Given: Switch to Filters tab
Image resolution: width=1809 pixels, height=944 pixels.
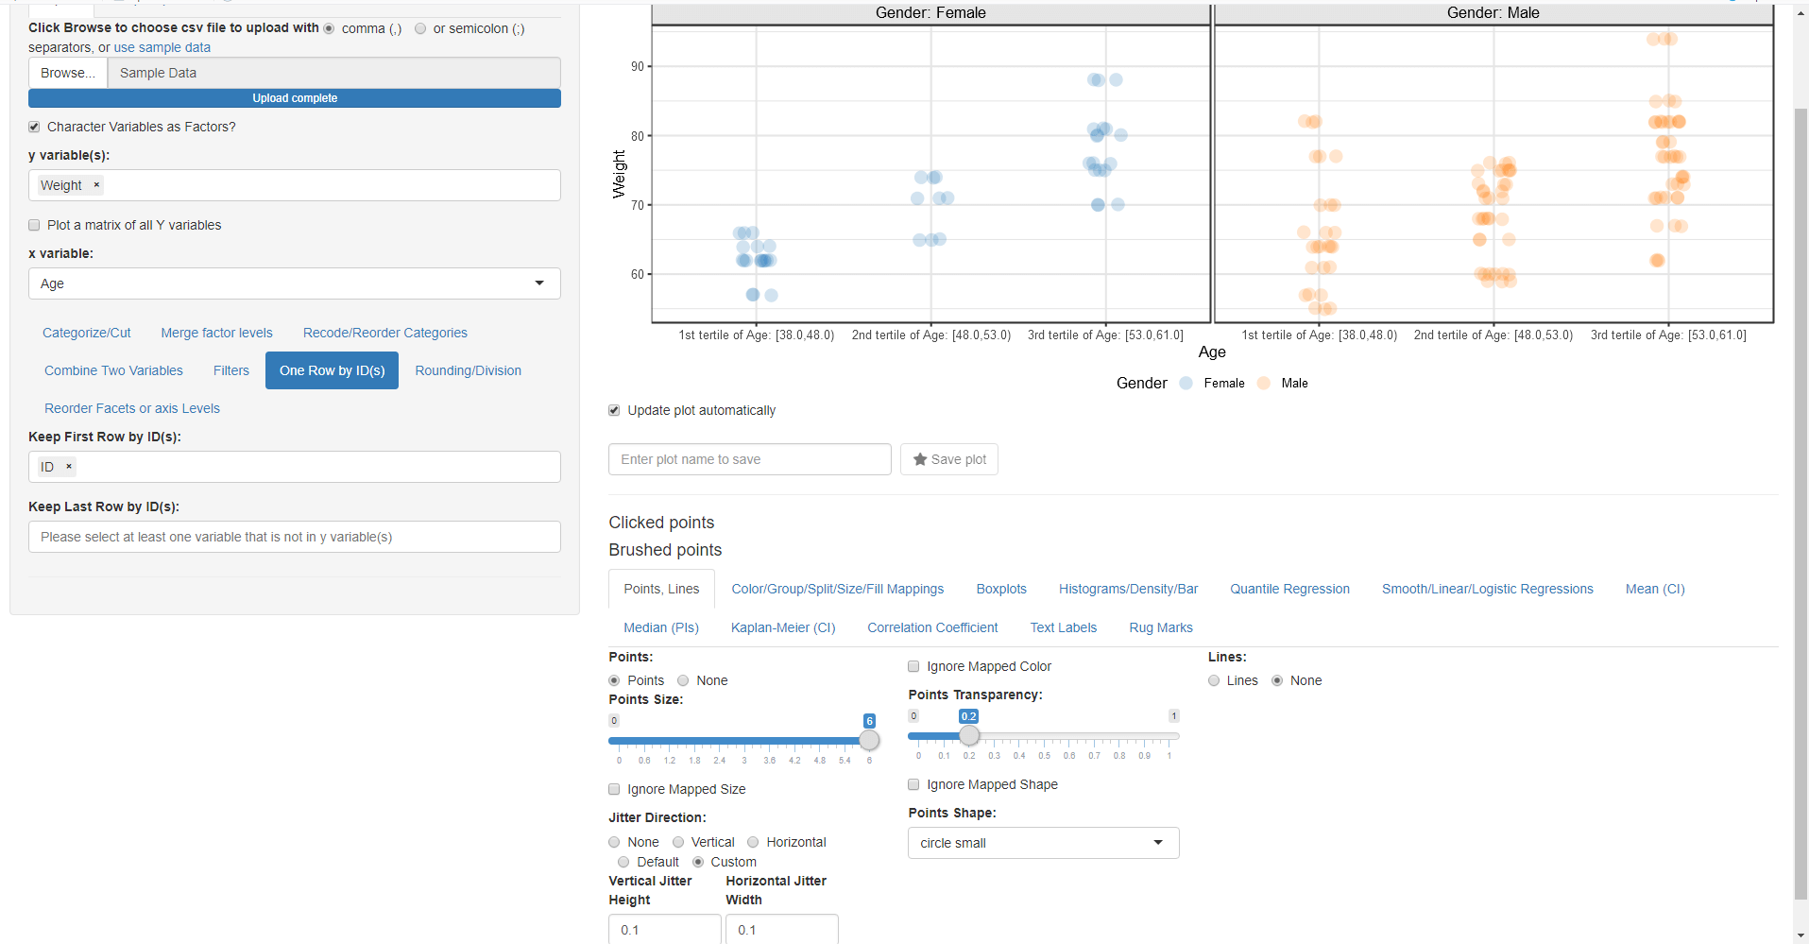Looking at the screenshot, I should click(x=231, y=370).
